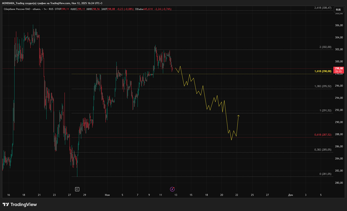Click the Дек month label on time axis
Image resolution: width=347 pixels, height=211 pixels.
(x=290, y=195)
